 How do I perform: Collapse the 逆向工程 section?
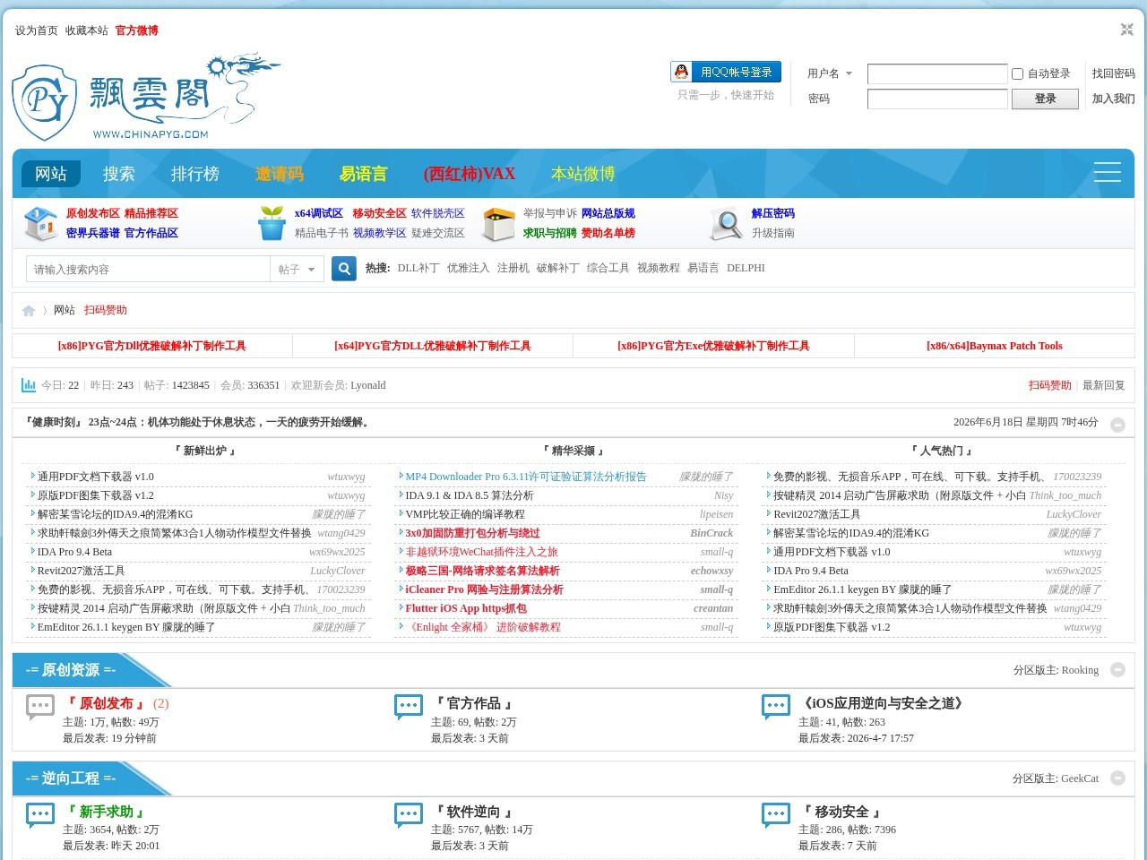[x=1117, y=778]
